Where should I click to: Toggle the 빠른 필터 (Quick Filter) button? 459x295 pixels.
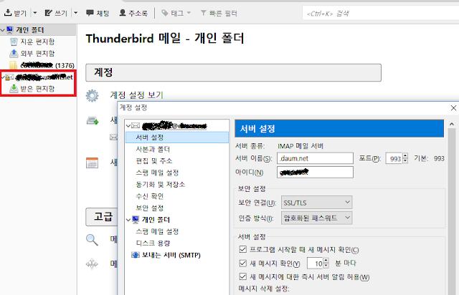click(219, 13)
